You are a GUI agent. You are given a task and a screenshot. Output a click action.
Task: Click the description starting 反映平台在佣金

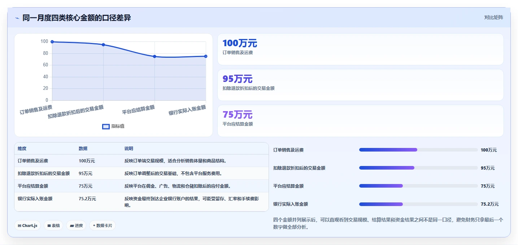point(178,186)
